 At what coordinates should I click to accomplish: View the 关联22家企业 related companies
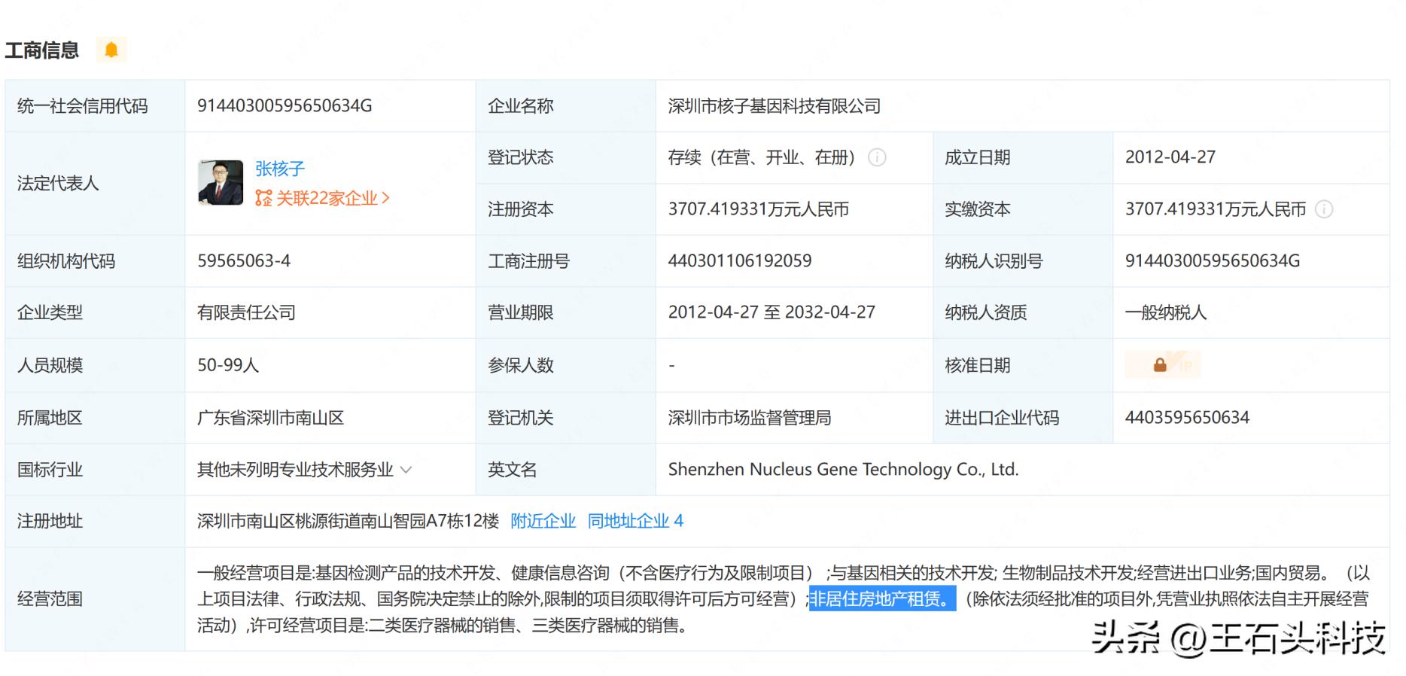(x=324, y=198)
